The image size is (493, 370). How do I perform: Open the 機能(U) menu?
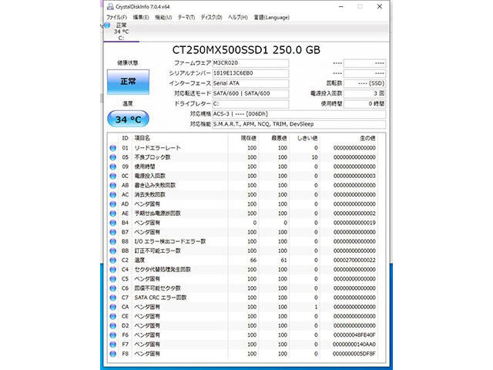click(x=163, y=17)
